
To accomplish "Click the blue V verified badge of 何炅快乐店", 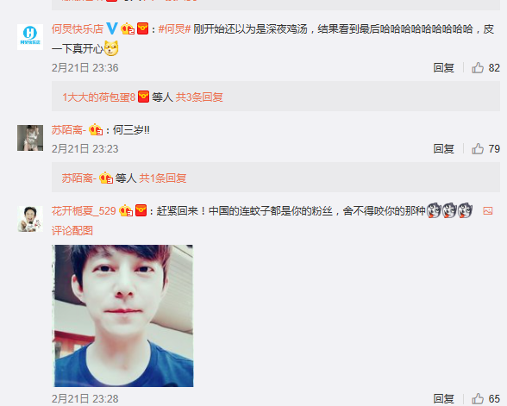I will tap(112, 28).
